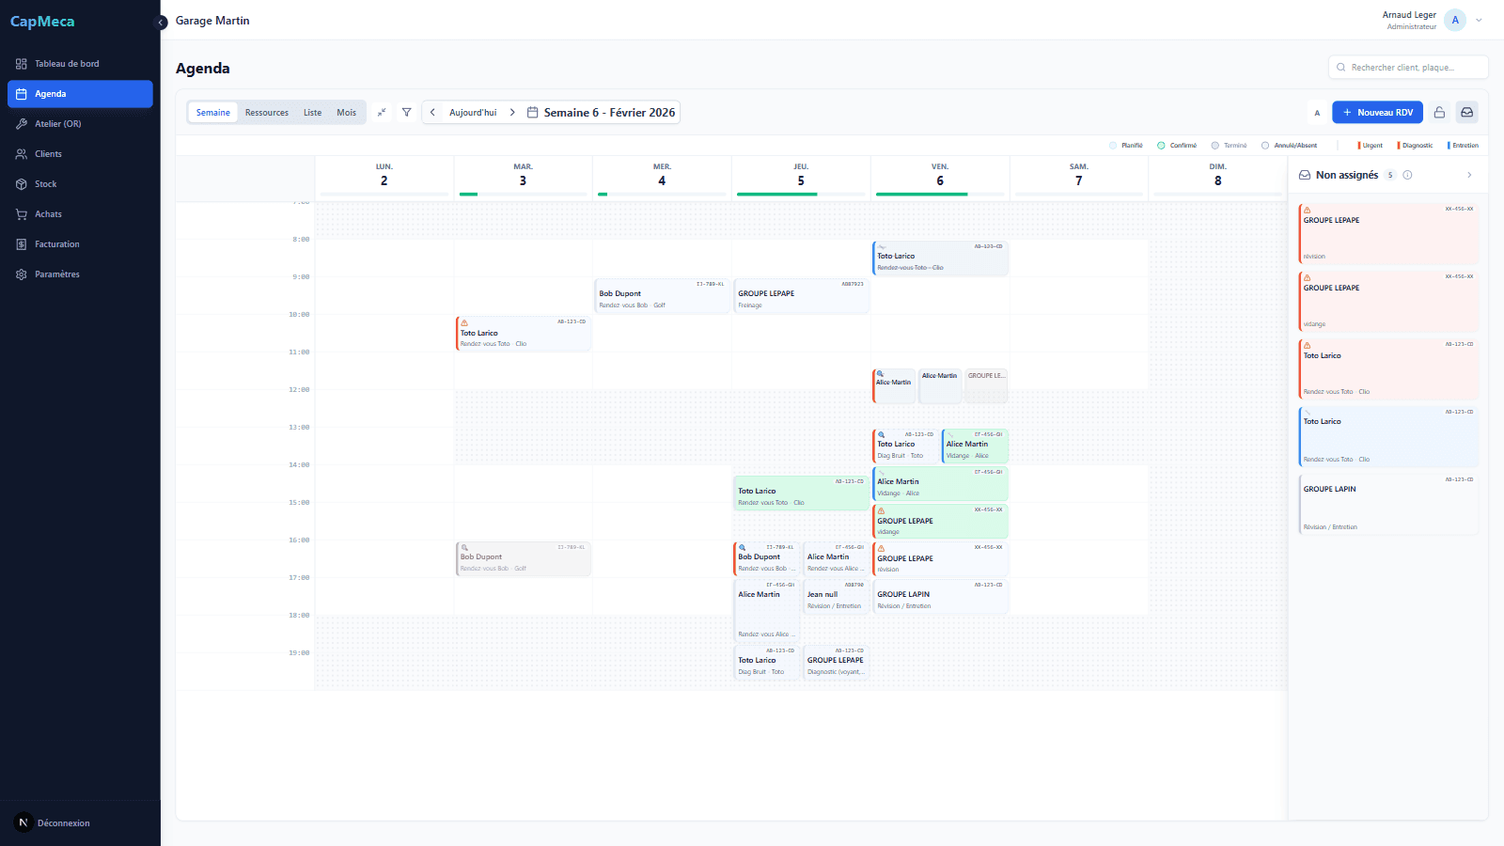Click the Nouveau RDV button
This screenshot has width=1504, height=846.
[x=1377, y=112]
